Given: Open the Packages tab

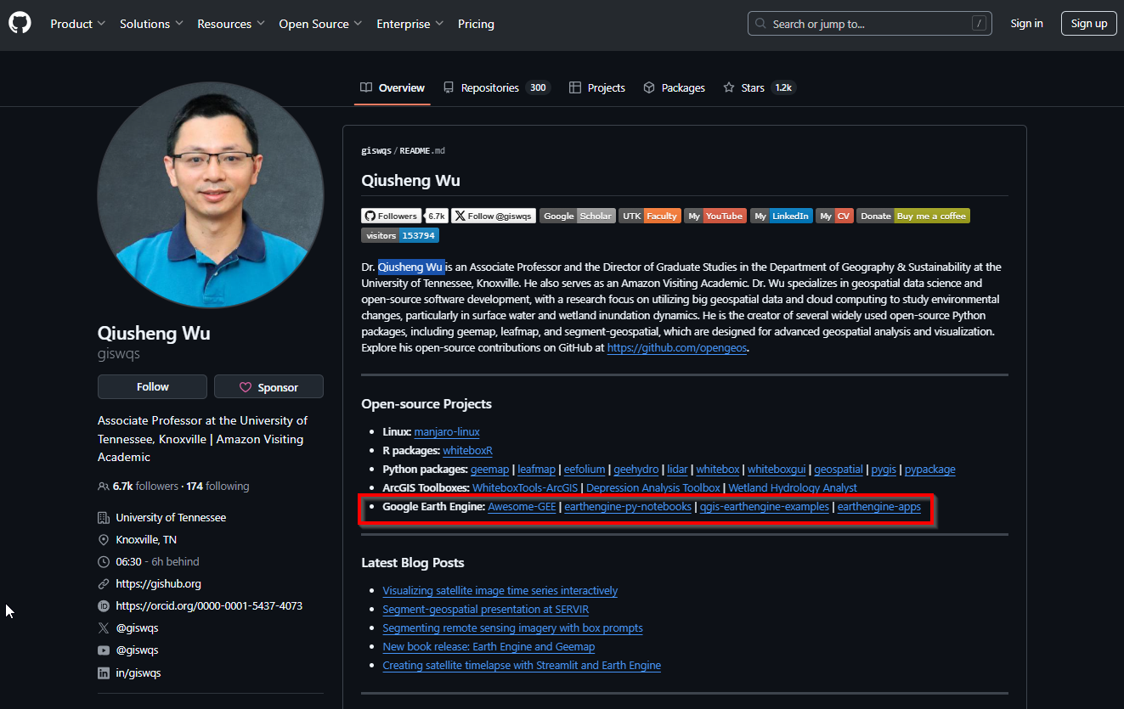Looking at the screenshot, I should tap(675, 87).
